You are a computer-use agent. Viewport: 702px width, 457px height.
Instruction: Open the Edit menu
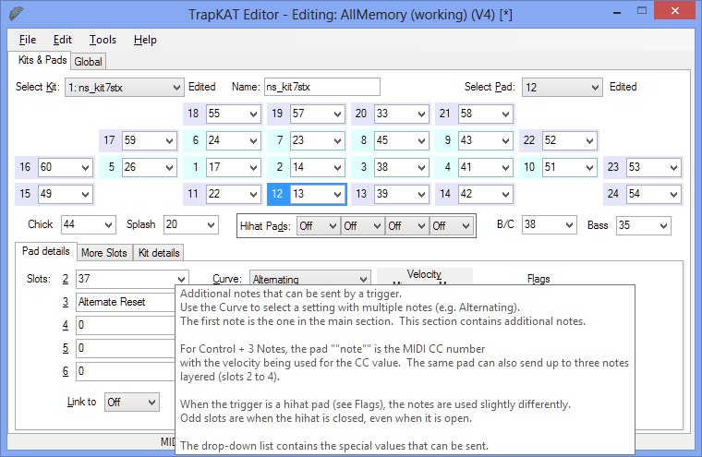click(x=62, y=40)
